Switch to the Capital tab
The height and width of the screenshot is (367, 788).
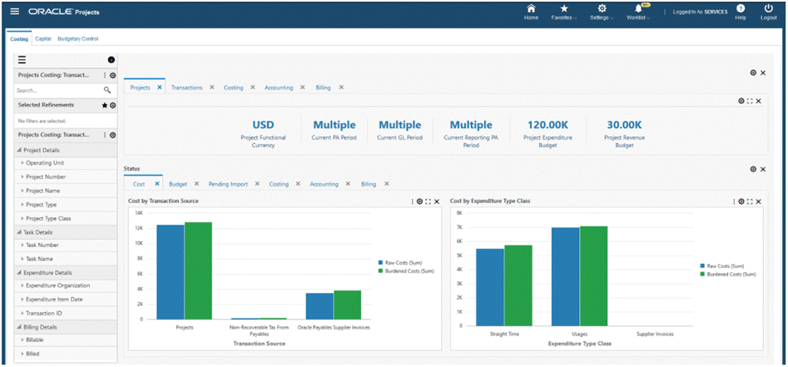43,39
